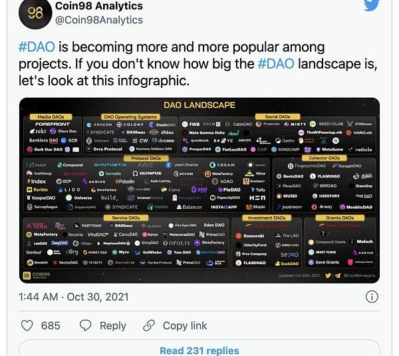399x356 pixels.
Task: Like the tweet with the heart icon
Action: (x=27, y=325)
